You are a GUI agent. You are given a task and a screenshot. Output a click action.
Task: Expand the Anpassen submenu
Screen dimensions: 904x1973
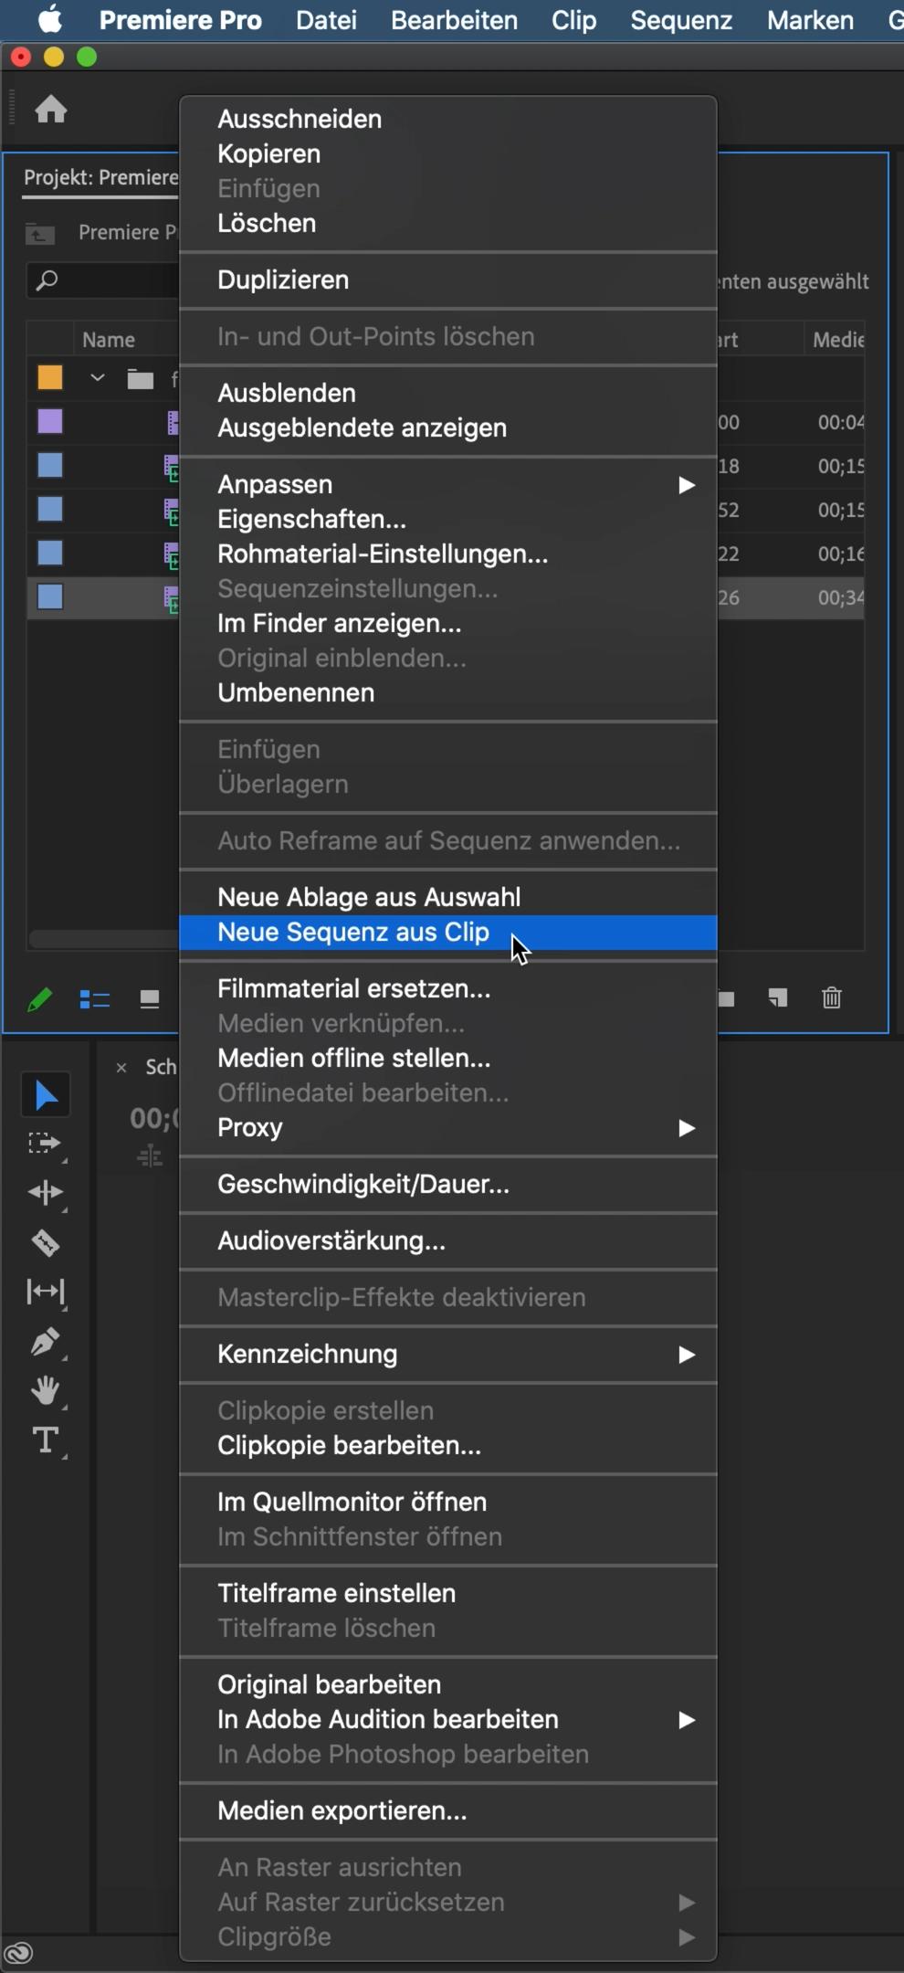click(x=447, y=485)
